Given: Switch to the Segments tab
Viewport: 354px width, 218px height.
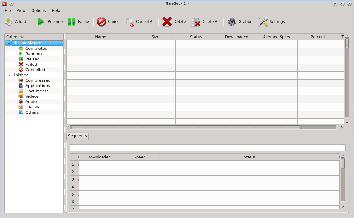Looking at the screenshot, I should coord(77,136).
